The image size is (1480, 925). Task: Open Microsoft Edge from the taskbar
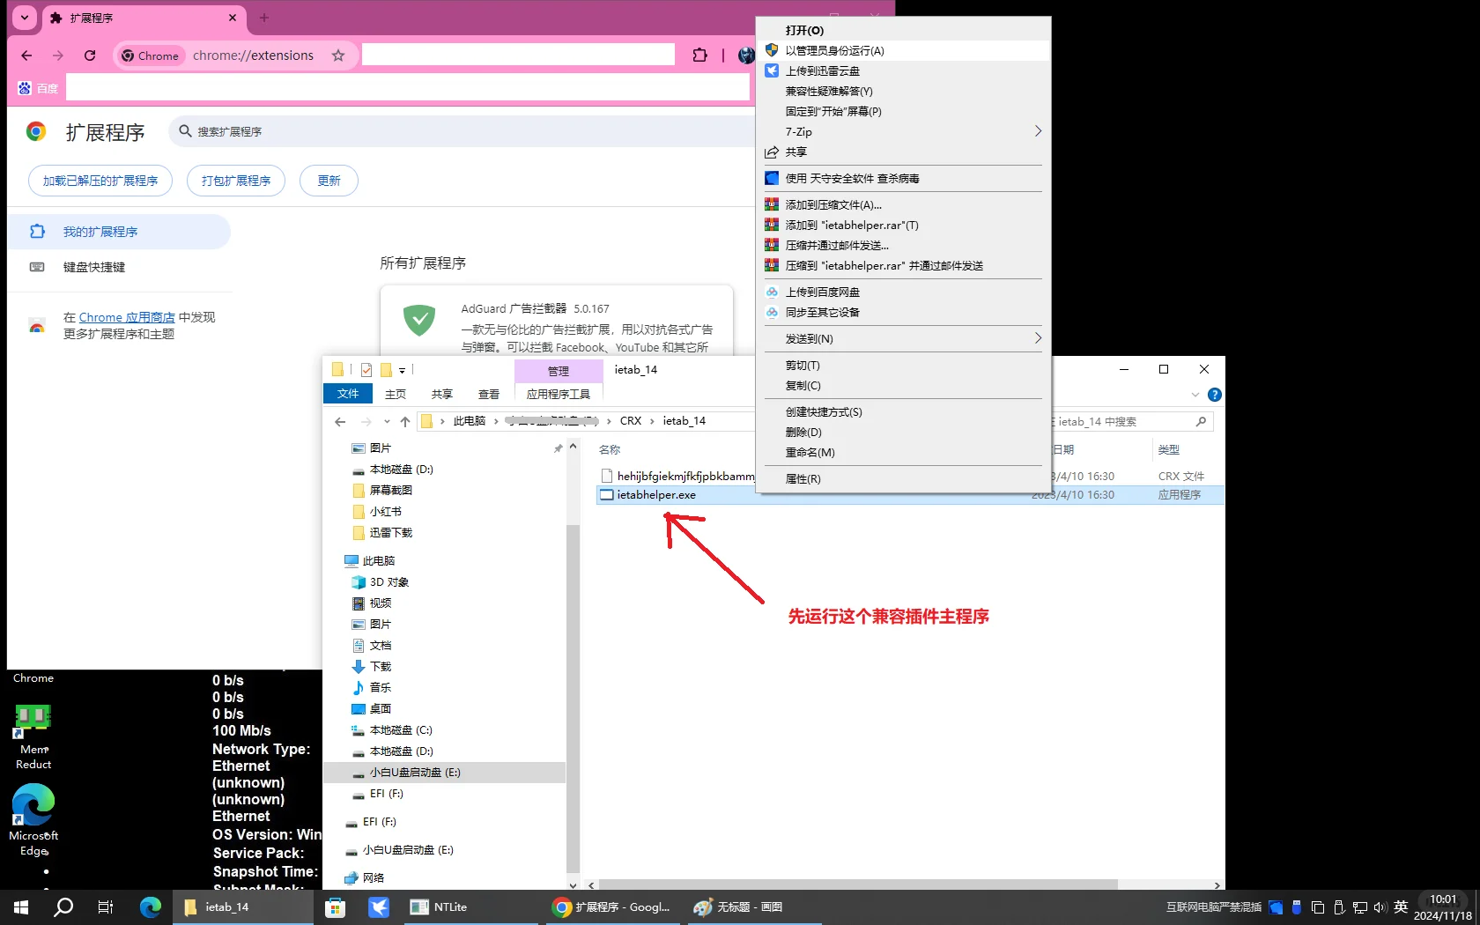(151, 906)
